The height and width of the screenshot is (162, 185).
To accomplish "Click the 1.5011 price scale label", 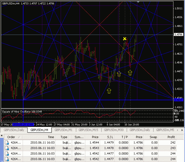I will [178, 9].
